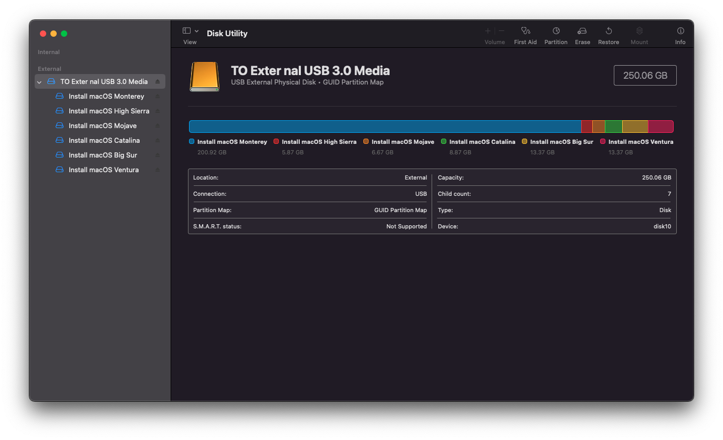The image size is (723, 440).
Task: Select the Restore toolbar icon
Action: tap(609, 31)
